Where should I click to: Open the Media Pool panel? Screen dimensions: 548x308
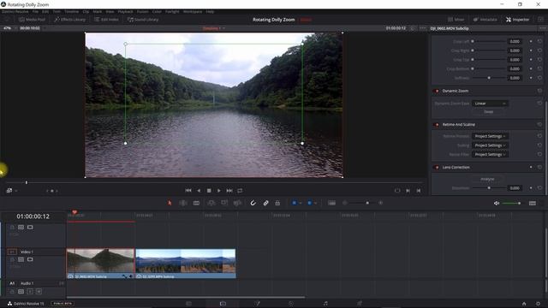tap(33, 20)
